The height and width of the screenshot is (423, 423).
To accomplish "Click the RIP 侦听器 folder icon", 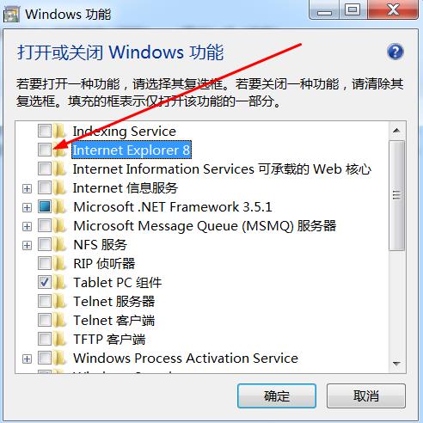I will coord(60,264).
